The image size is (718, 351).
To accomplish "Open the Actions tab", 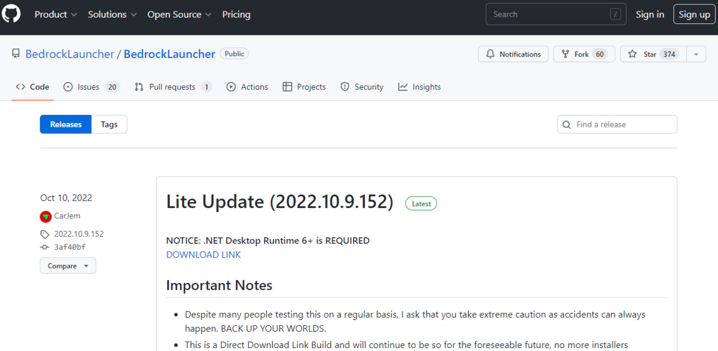I will (x=247, y=87).
